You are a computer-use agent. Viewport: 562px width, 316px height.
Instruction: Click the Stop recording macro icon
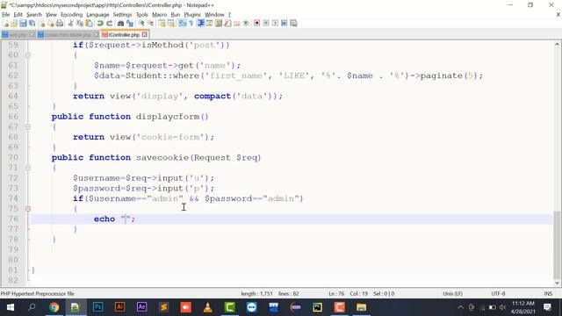coord(266,24)
